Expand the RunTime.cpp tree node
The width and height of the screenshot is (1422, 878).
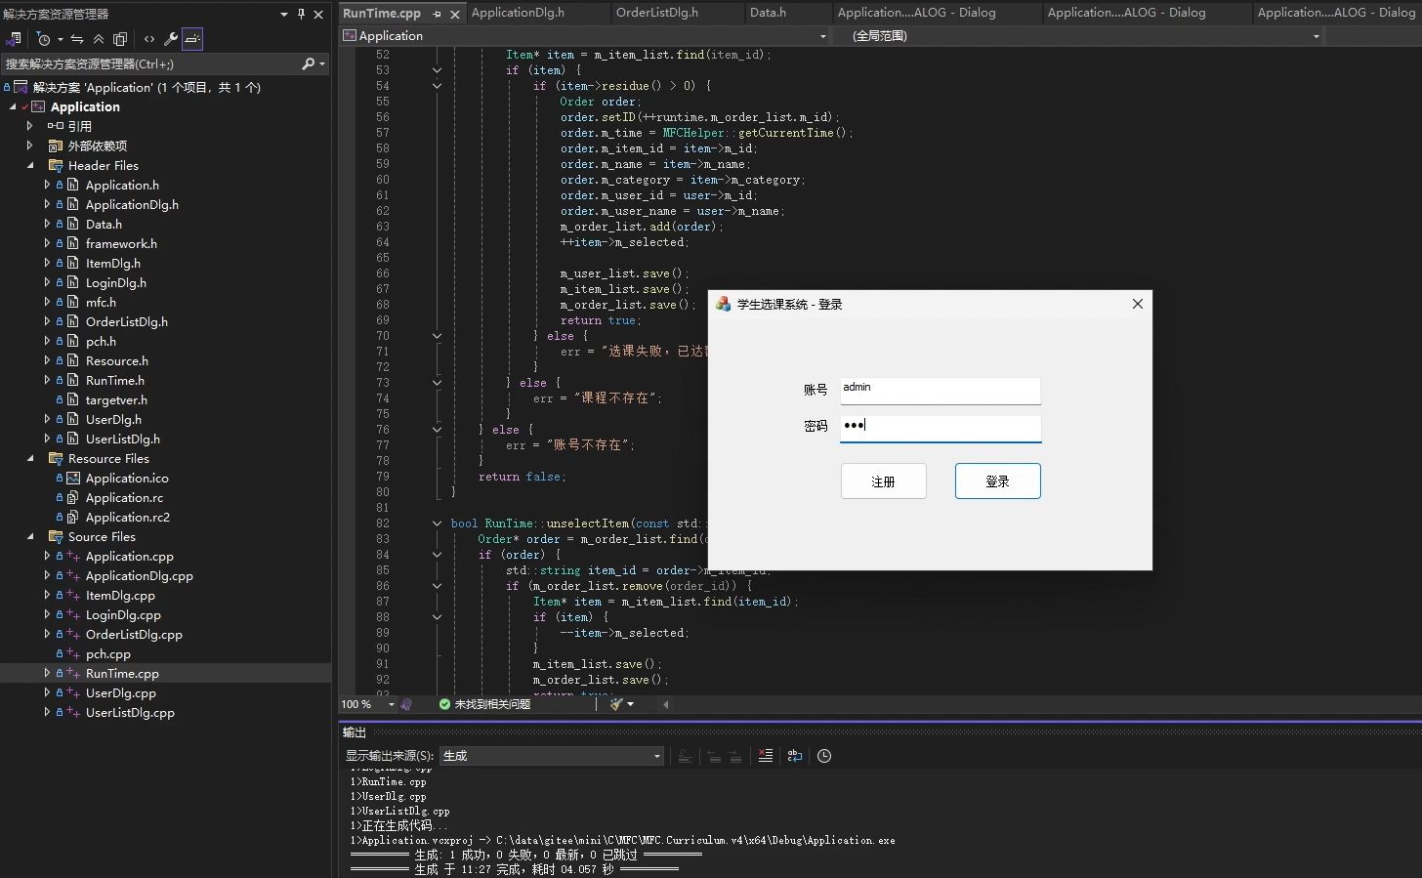click(47, 674)
